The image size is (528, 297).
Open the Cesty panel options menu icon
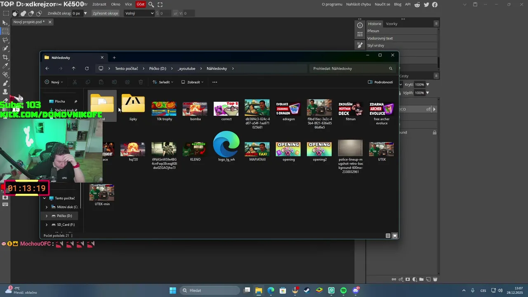pos(436,76)
